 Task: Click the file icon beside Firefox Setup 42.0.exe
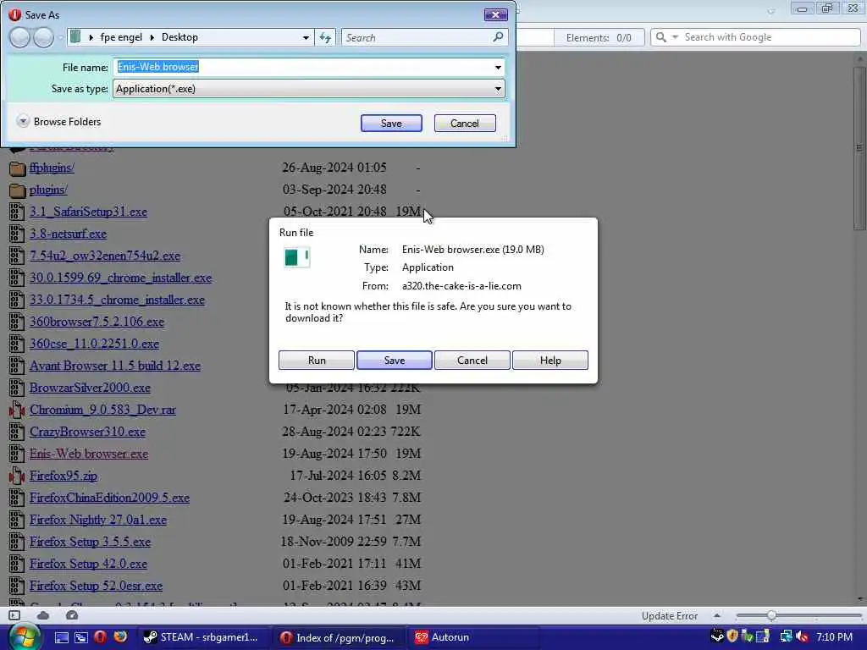pyautogui.click(x=17, y=564)
